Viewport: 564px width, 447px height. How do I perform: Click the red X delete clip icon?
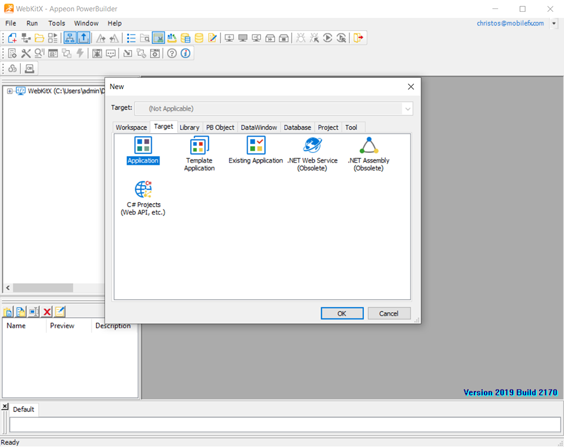click(47, 312)
